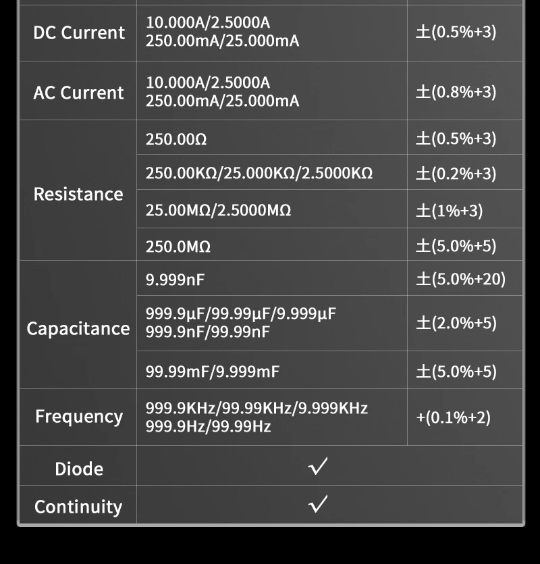
Task: Select the Continuity label cell
Action: pyautogui.click(x=78, y=505)
